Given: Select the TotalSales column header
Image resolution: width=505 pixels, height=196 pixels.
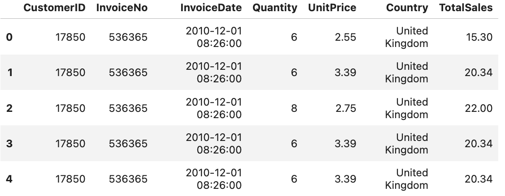Looking at the screenshot, I should (466, 8).
